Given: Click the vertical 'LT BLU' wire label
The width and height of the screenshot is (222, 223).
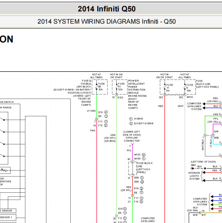Looking at the screenshot, I should coord(211,143).
